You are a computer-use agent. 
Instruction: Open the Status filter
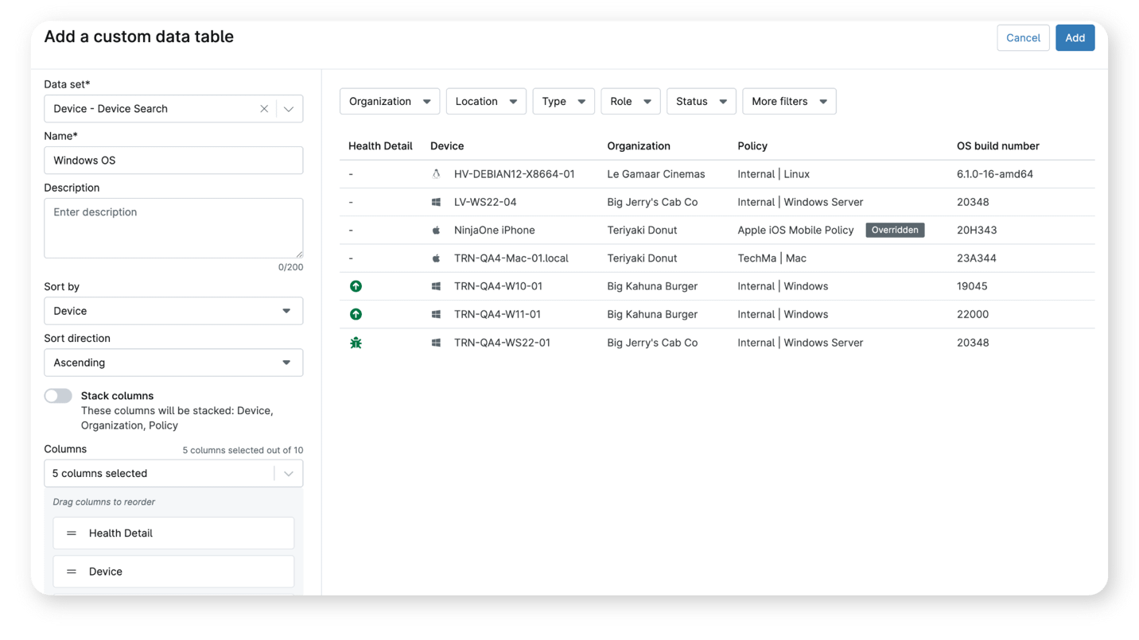701,101
